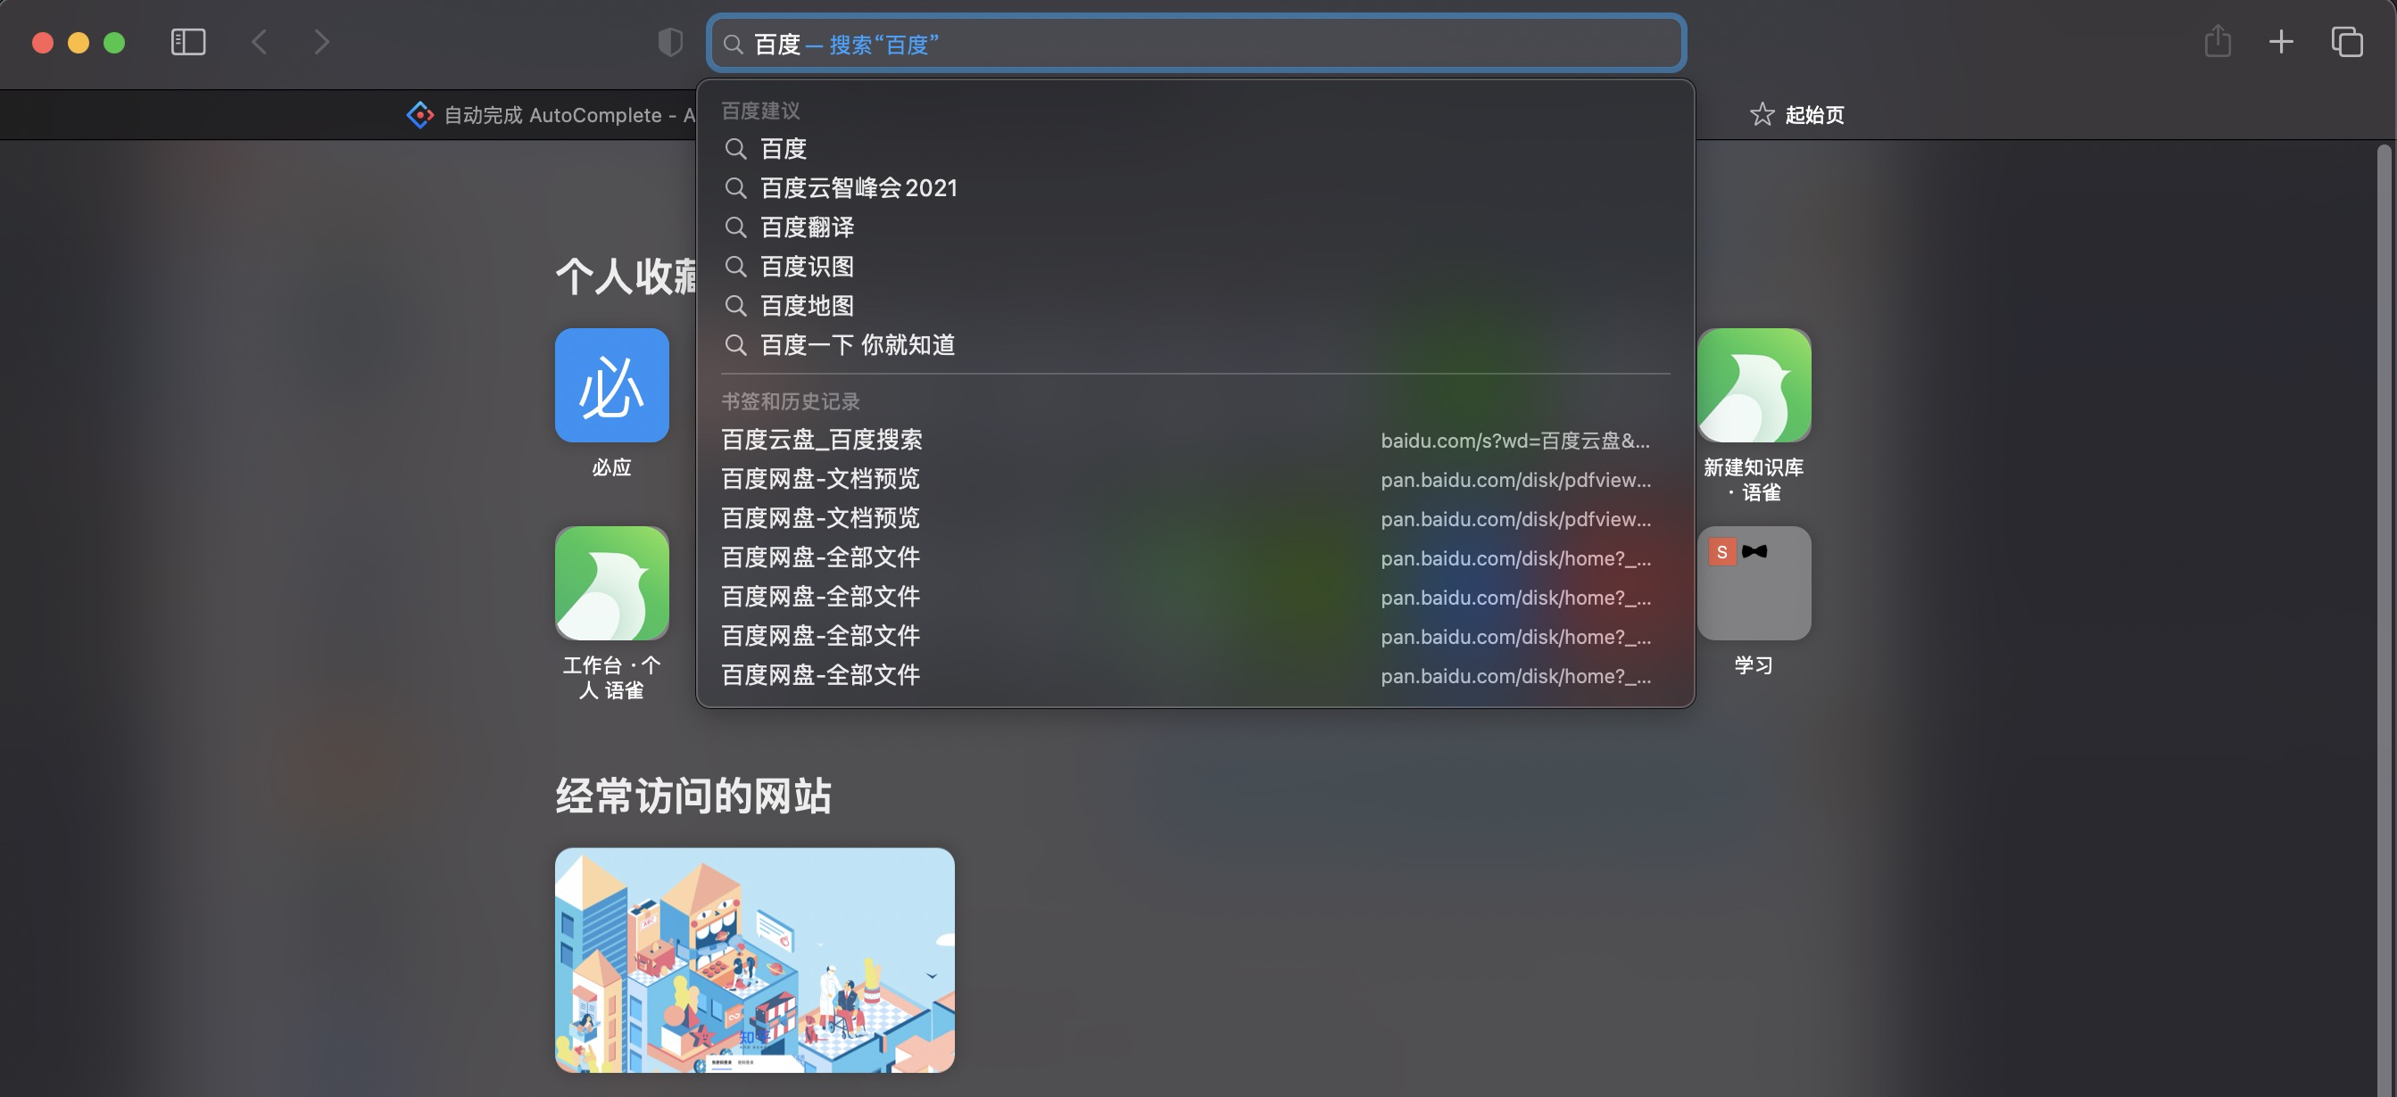Open 新建知识库·语雀 favorite icon
Image resolution: width=2397 pixels, height=1097 pixels.
click(1753, 385)
